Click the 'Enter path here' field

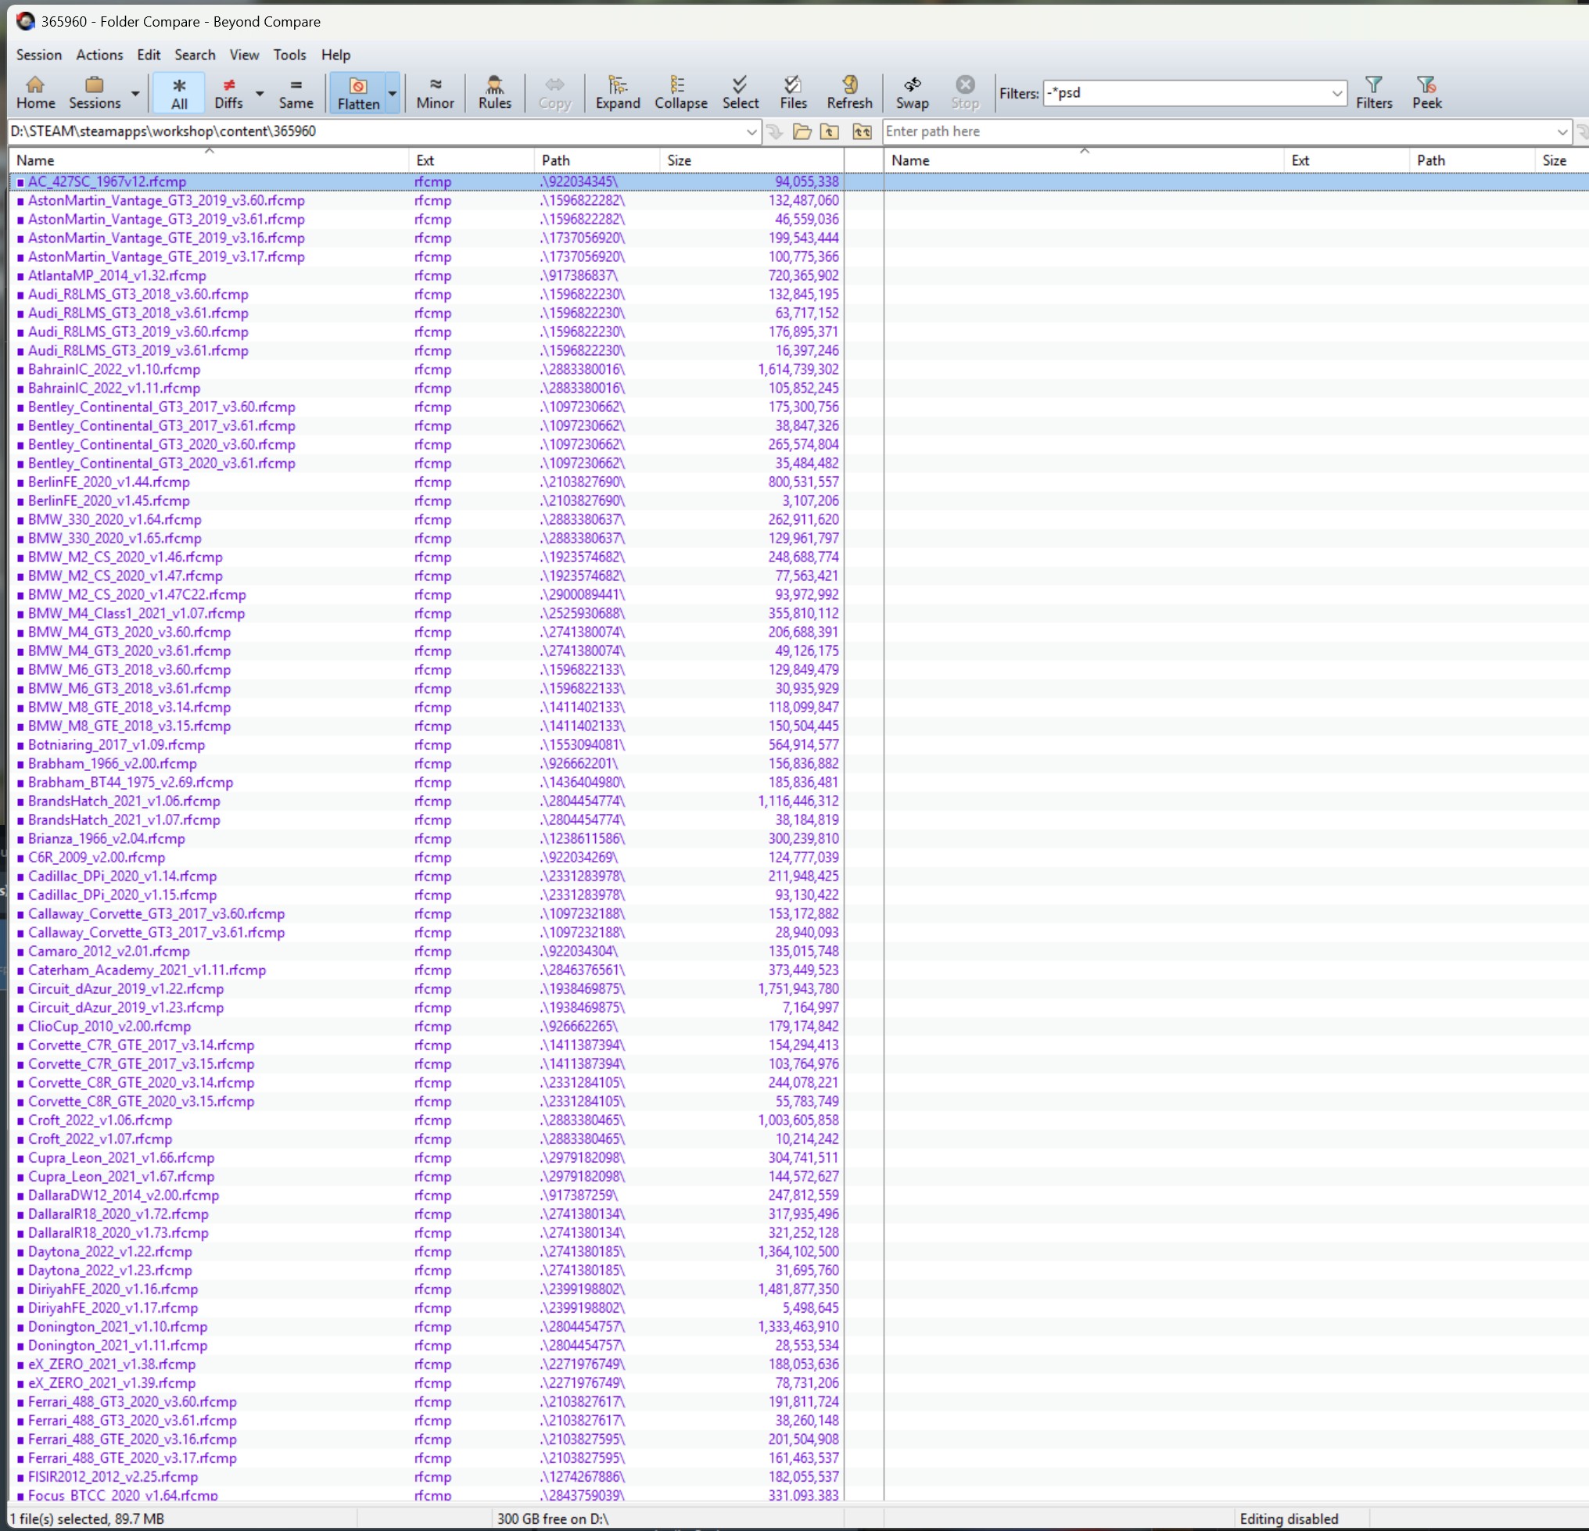point(1216,132)
